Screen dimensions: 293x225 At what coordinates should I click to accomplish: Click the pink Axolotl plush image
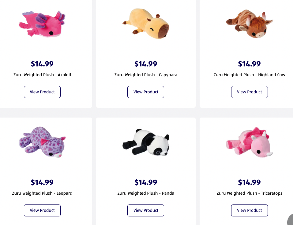42,24
